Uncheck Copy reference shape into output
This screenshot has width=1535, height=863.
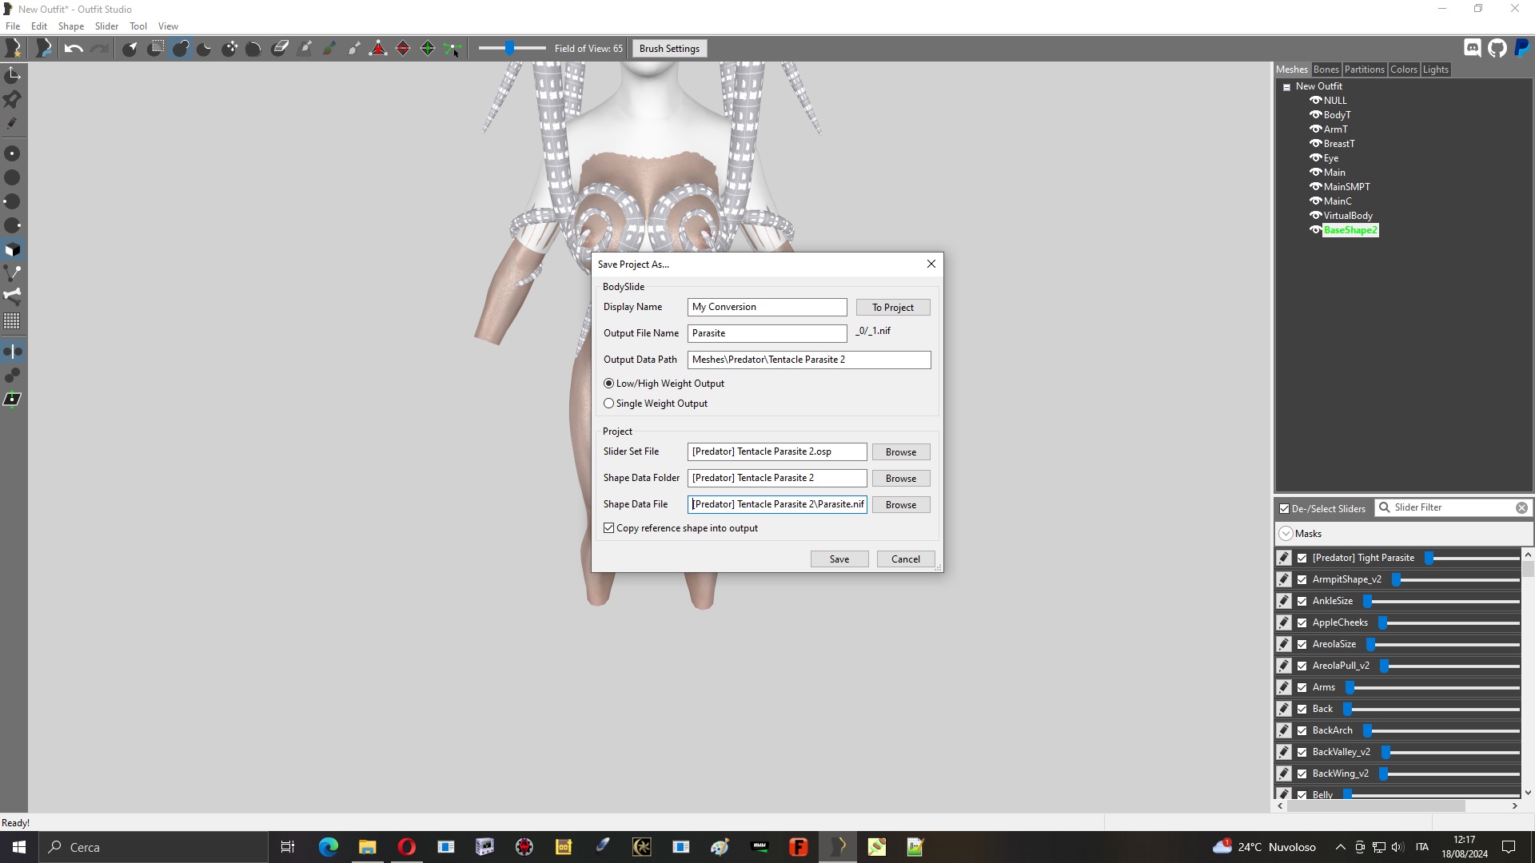(609, 528)
